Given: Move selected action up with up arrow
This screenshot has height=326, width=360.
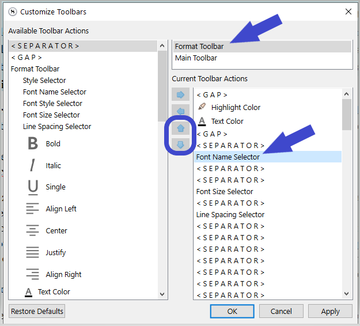Looking at the screenshot, I should (x=180, y=128).
